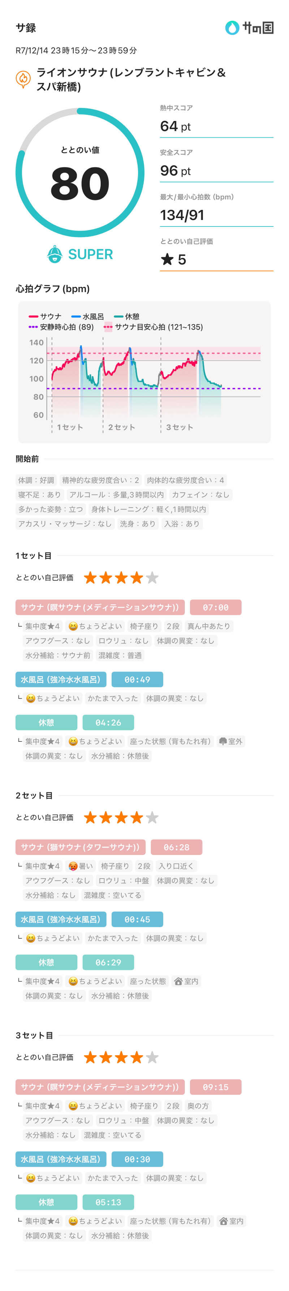Click the 2セット marker in heart graph
This screenshot has height=1291, width=289.
point(121,427)
